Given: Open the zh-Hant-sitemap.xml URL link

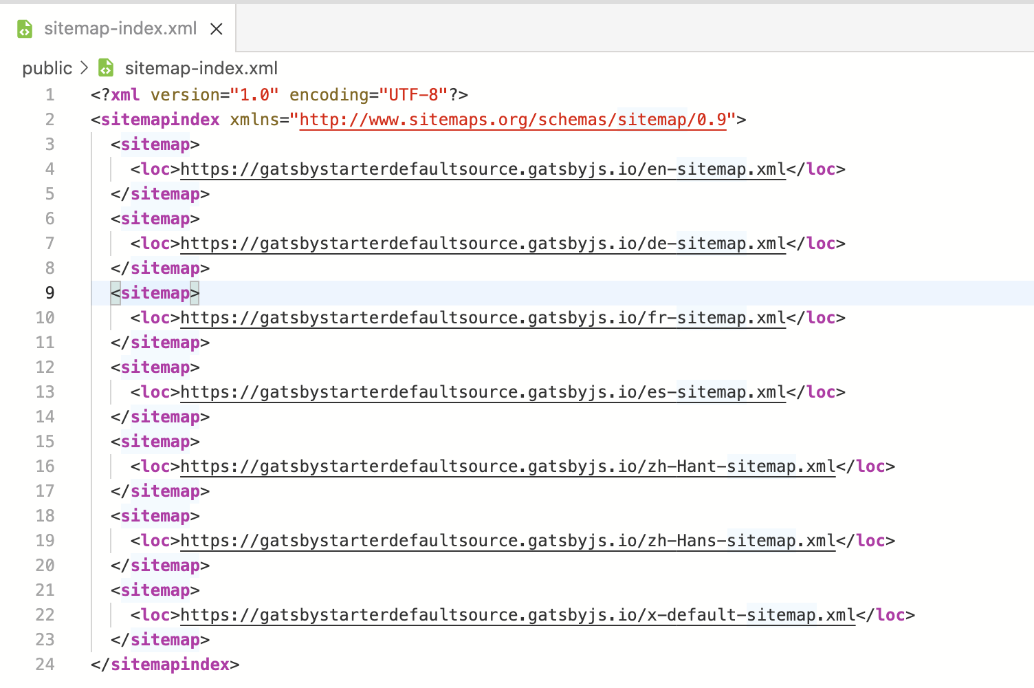Looking at the screenshot, I should (508, 466).
